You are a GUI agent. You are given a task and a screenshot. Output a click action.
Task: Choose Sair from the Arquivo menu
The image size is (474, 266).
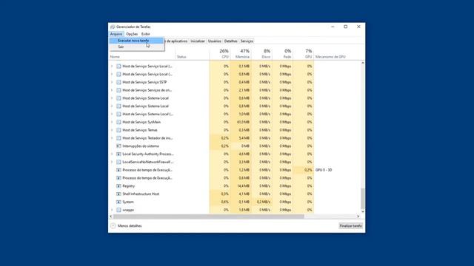coord(136,47)
